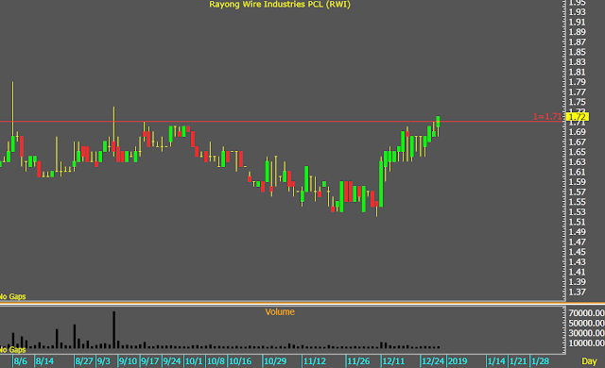This screenshot has width=605, height=368.
Task: Click the 10/29 date label on time axis
Action: pos(275,361)
